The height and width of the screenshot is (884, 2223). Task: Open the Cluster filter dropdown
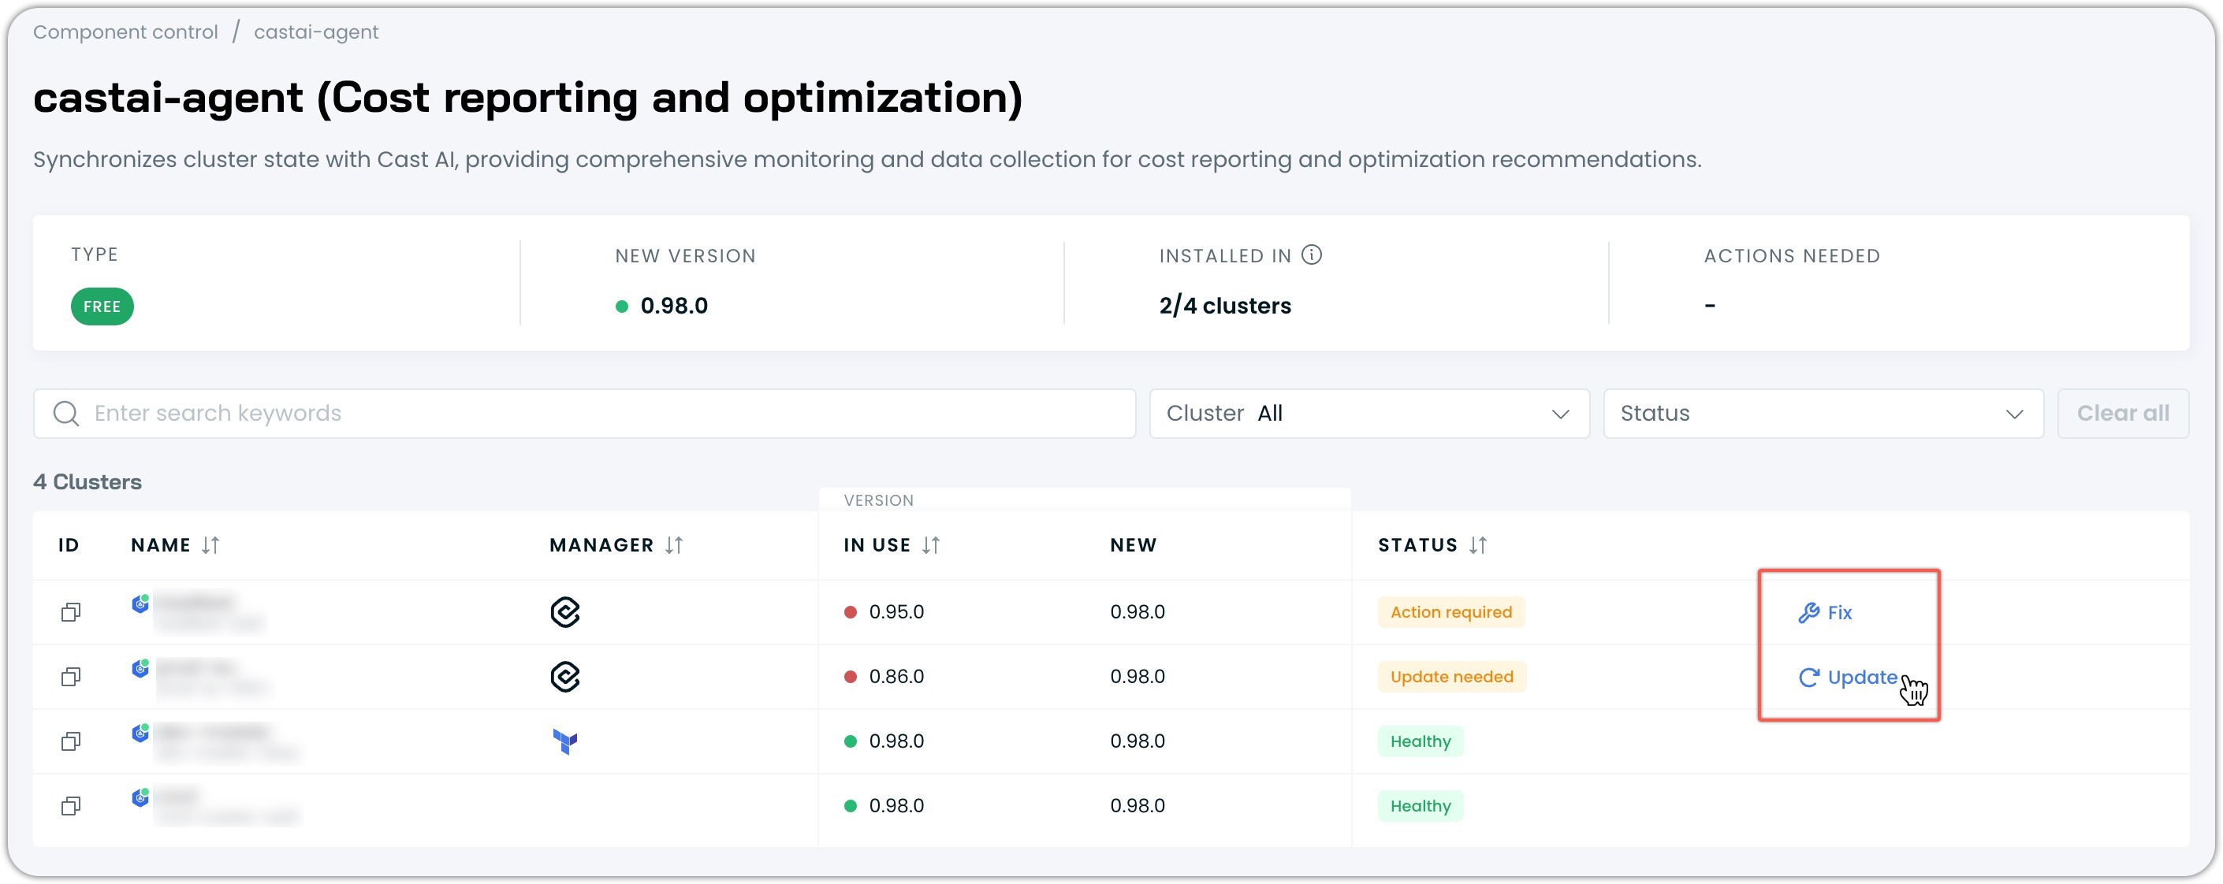pos(1368,414)
